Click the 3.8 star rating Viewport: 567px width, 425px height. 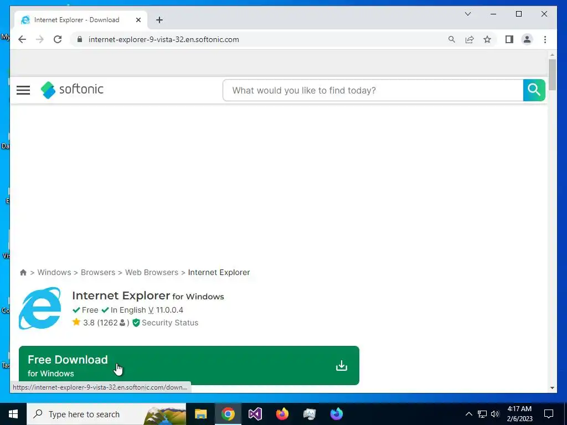point(84,323)
